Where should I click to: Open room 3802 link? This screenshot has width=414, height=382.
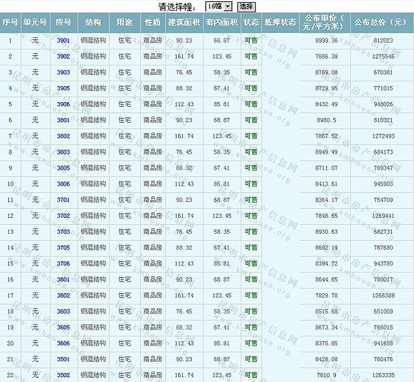tap(63, 136)
